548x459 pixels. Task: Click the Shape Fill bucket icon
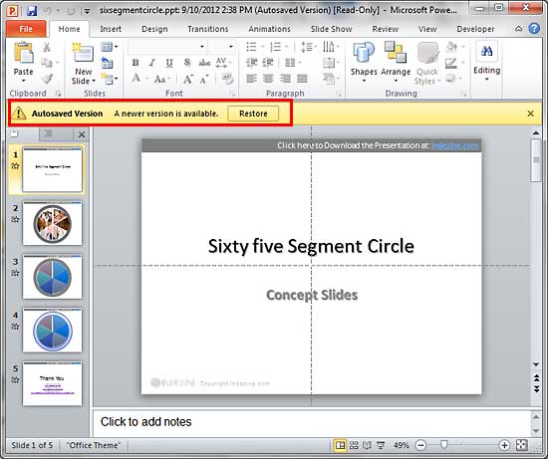[x=451, y=47]
